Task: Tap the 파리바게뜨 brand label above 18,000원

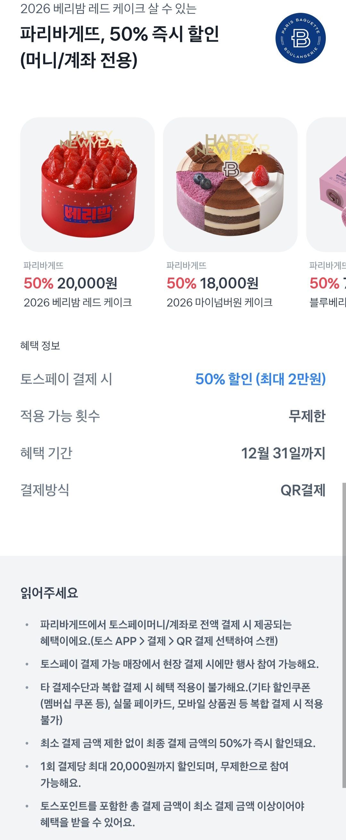Action: [186, 265]
